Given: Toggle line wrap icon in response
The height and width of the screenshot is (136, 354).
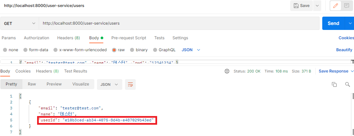Looking at the screenshot, I should 130,84.
